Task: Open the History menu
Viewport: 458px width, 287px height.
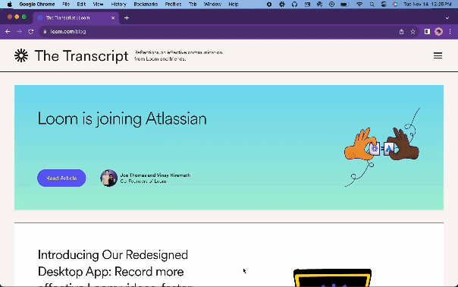Action: click(118, 4)
